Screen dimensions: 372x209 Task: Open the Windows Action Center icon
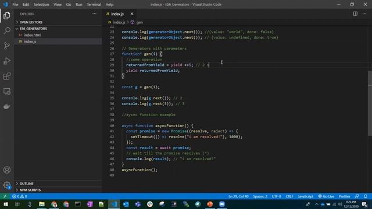(364, 204)
